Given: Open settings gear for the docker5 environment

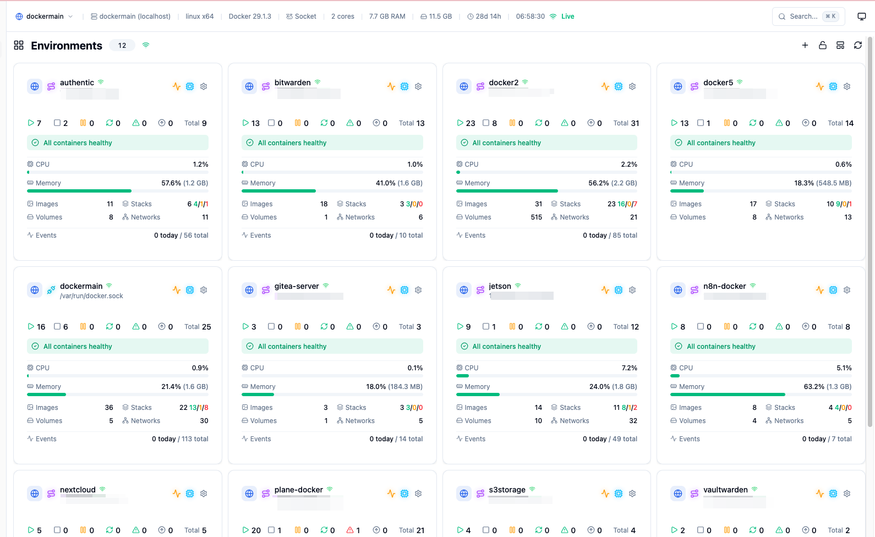Looking at the screenshot, I should pos(847,86).
